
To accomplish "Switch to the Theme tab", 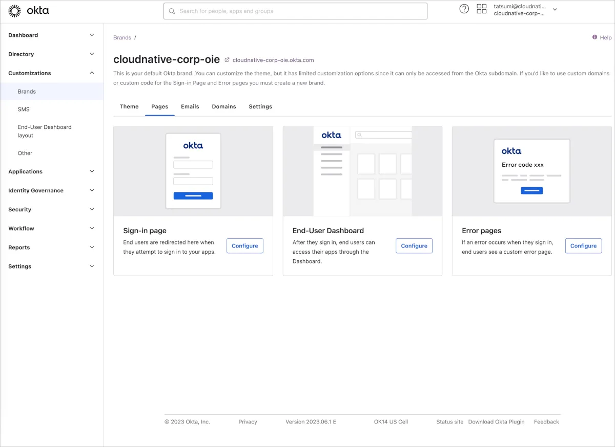I will tap(129, 106).
